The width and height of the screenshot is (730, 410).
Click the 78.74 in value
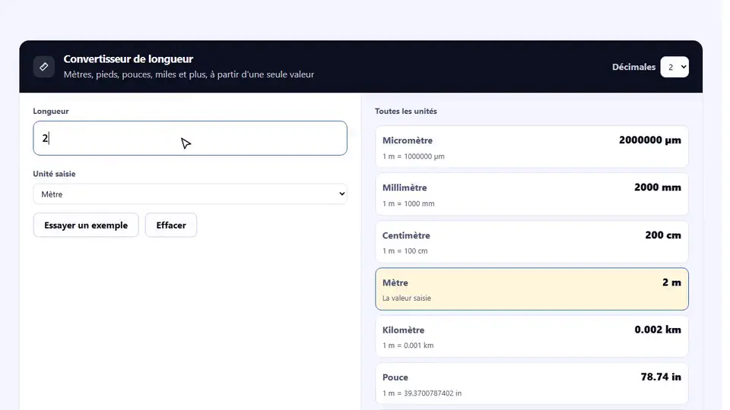[x=661, y=377]
